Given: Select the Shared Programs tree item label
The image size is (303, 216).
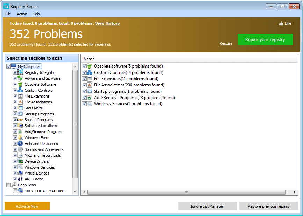Looking at the screenshot, I should (39, 120).
